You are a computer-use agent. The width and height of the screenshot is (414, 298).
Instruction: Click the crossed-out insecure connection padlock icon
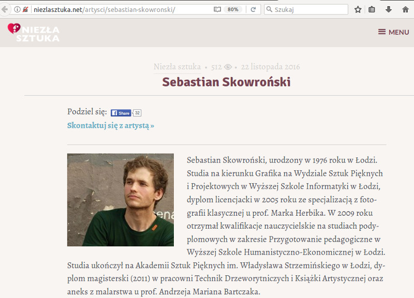25,9
